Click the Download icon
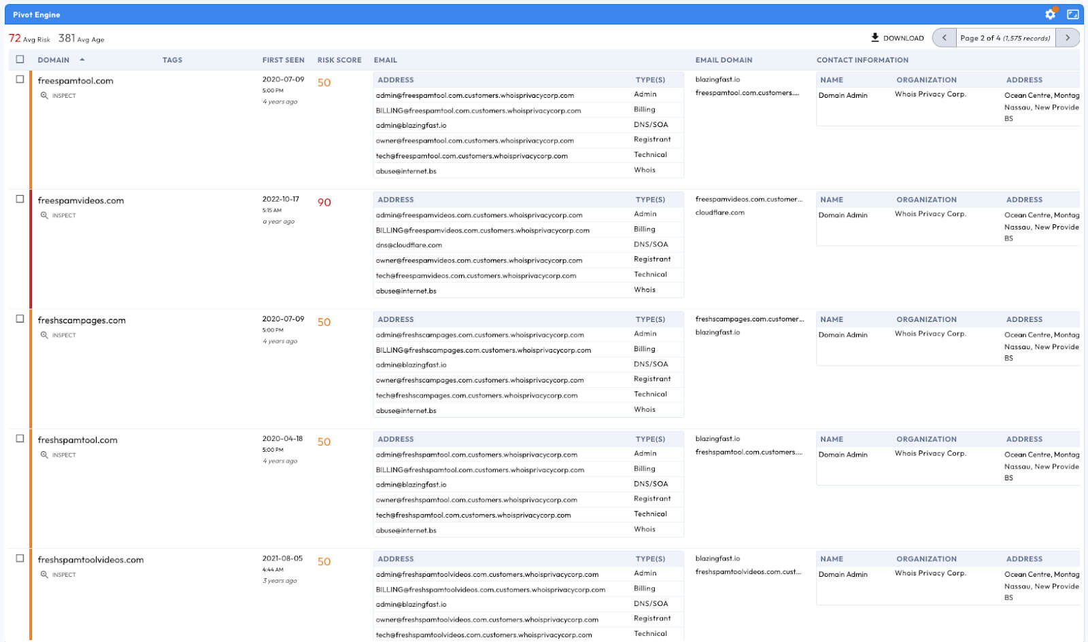This screenshot has width=1088, height=642. pos(875,37)
